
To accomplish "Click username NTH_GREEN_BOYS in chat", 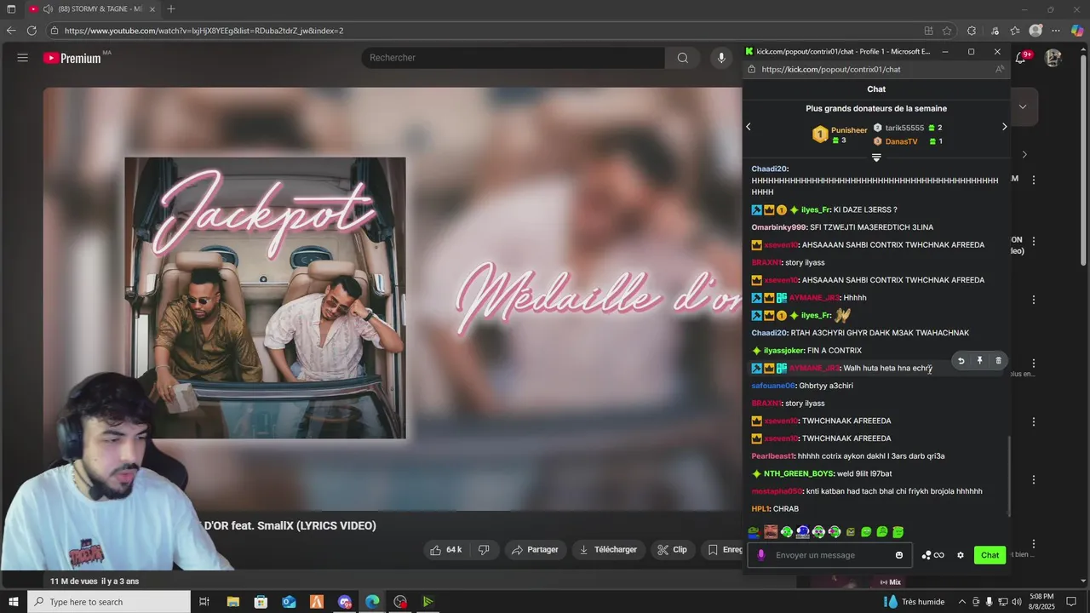I will pos(798,473).
